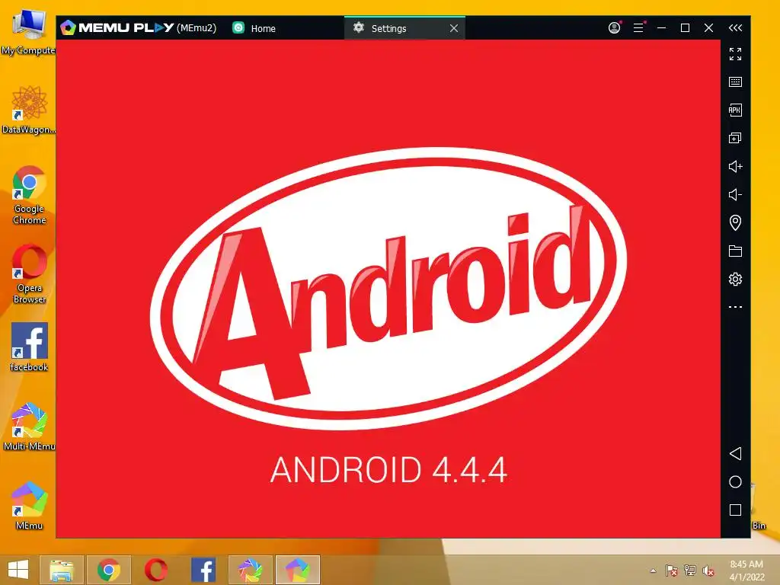This screenshot has width=780, height=585.
Task: Collapse the sidebar with triple-chevron
Action: tap(735, 28)
